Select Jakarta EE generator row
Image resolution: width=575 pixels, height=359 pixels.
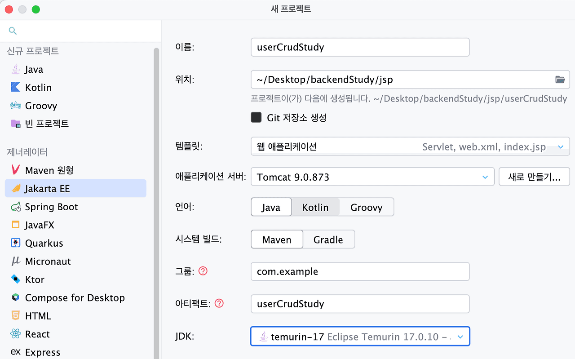point(75,188)
